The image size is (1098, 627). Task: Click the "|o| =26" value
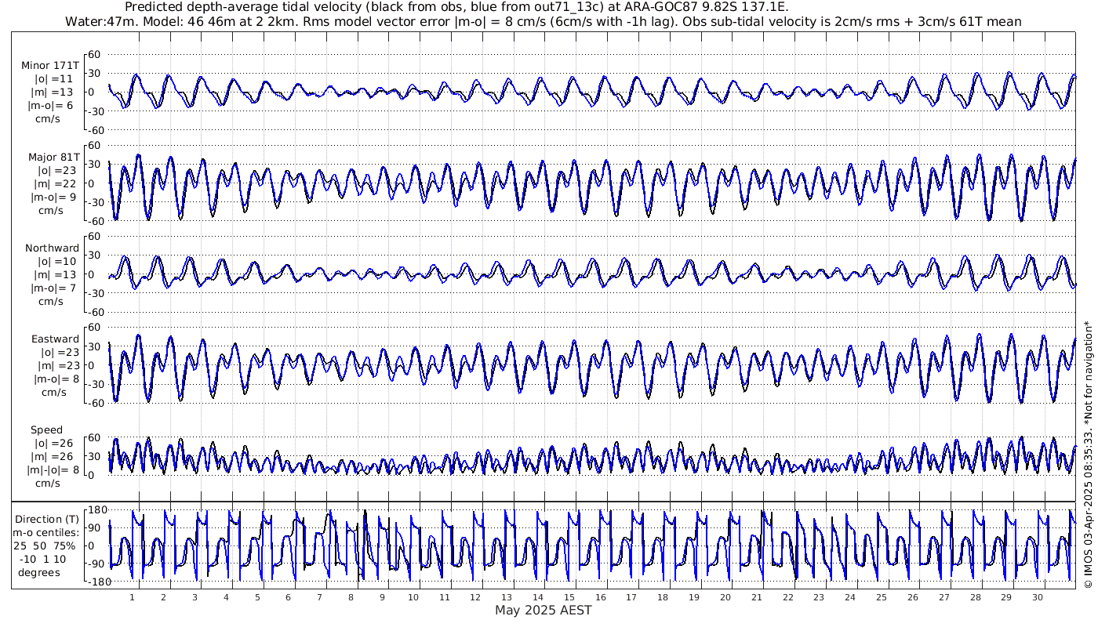(x=55, y=444)
